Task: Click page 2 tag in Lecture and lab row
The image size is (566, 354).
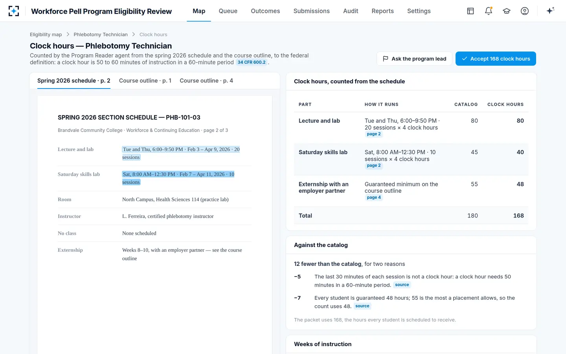Action: pos(374,134)
